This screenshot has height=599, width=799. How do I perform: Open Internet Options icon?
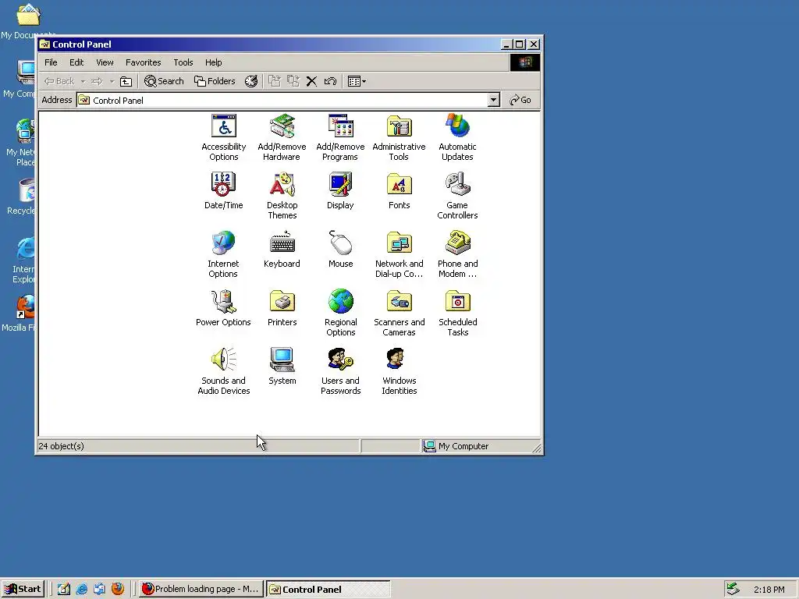223,255
